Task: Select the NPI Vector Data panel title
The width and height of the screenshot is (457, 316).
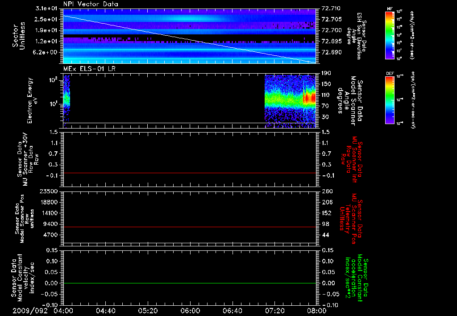Action: coord(91,4)
